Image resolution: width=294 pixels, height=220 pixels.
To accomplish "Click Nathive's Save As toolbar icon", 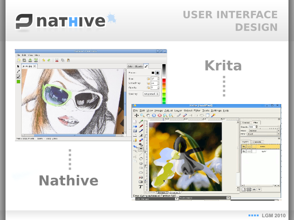I will tap(36, 60).
